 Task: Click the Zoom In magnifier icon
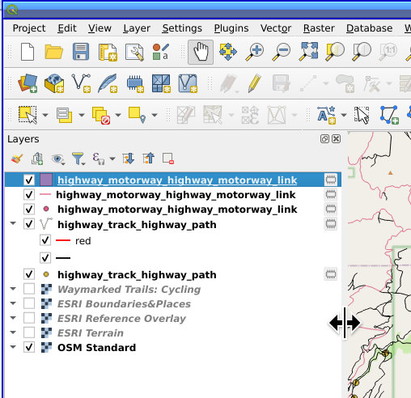pyautogui.click(x=255, y=52)
